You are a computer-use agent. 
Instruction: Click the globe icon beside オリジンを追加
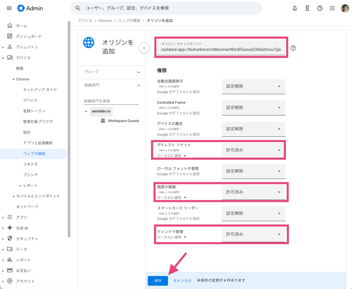click(89, 43)
